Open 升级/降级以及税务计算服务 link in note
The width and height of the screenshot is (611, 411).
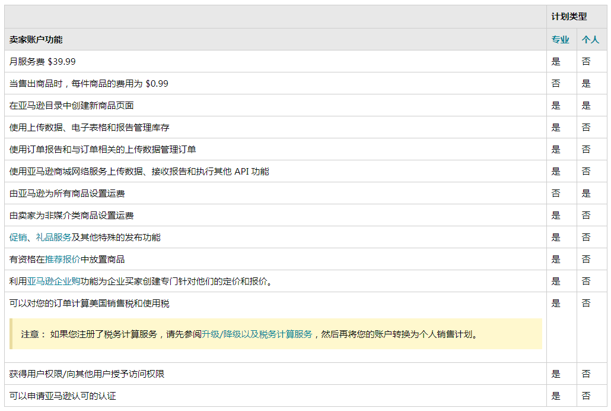pos(257,334)
